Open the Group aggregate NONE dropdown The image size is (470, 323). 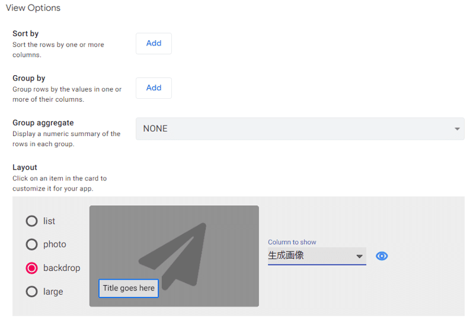coord(300,128)
